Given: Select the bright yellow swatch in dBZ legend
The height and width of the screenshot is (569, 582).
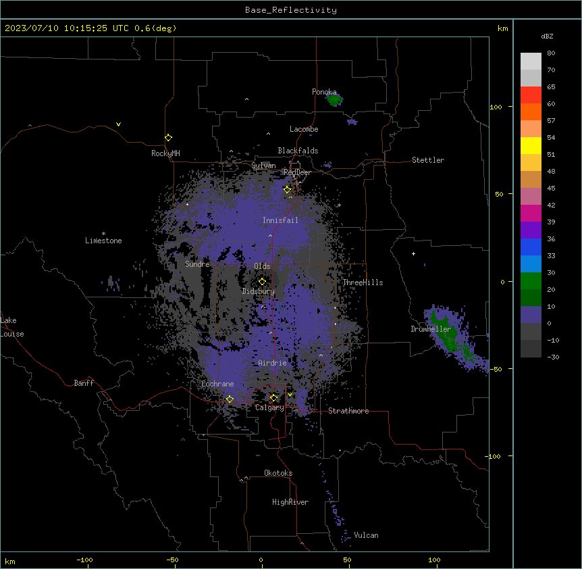Looking at the screenshot, I should point(531,145).
